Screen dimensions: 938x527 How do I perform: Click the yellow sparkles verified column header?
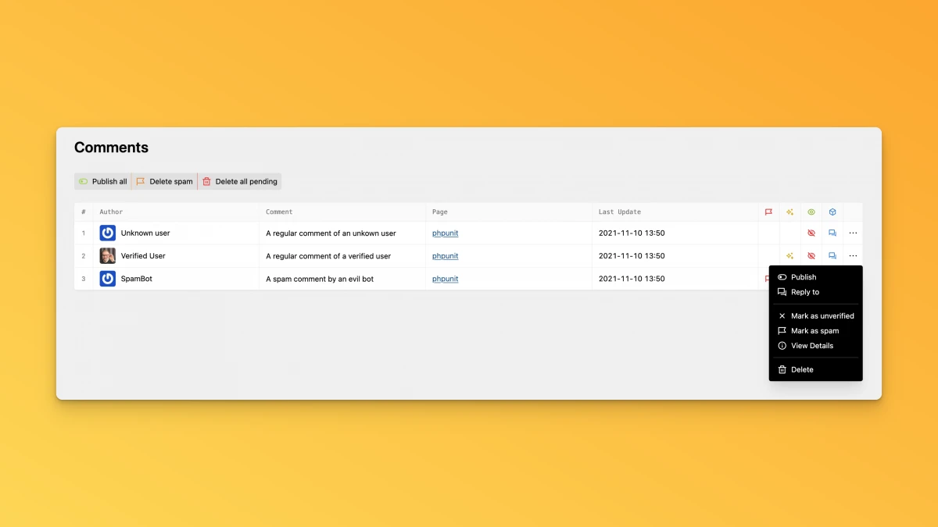pyautogui.click(x=790, y=212)
